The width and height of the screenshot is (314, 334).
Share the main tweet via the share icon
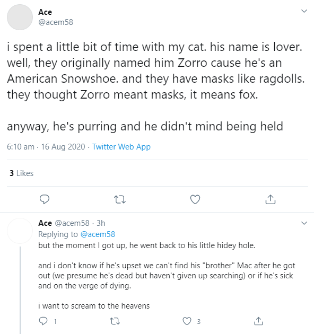[x=271, y=199]
